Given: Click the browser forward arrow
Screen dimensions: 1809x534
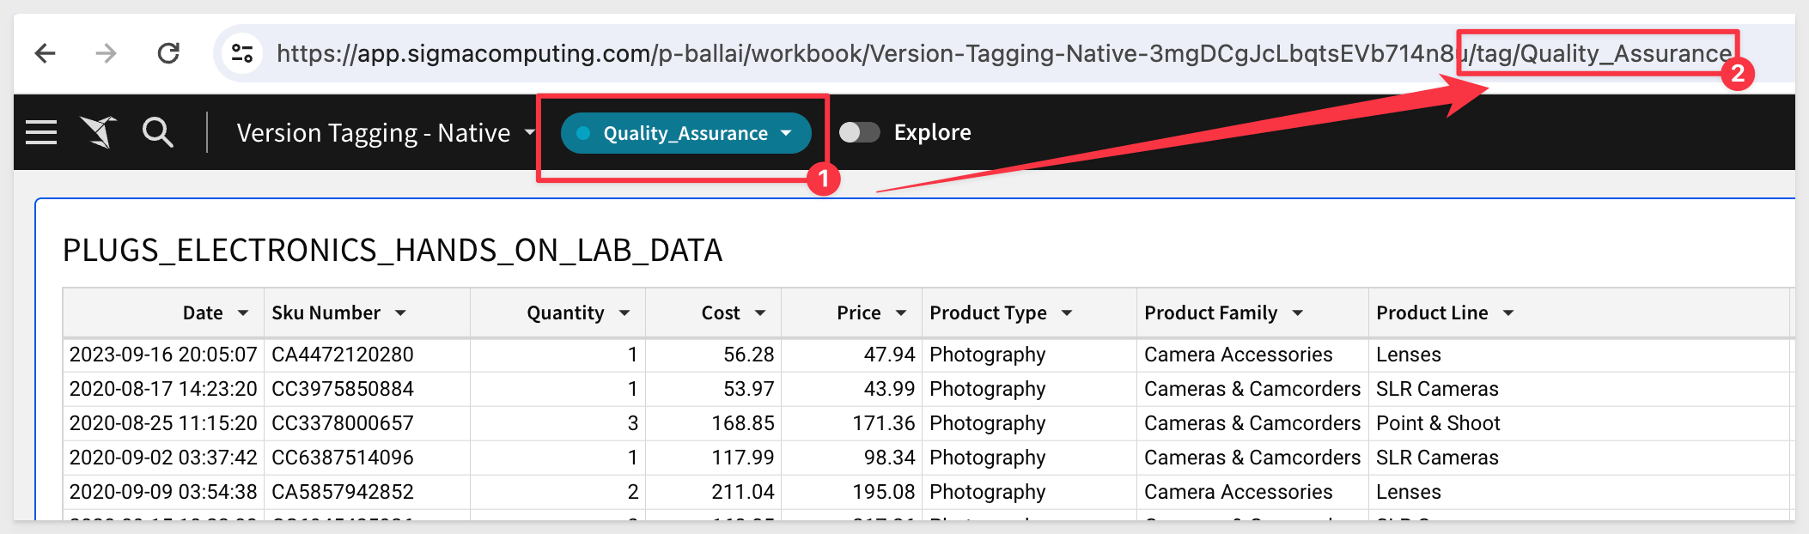Looking at the screenshot, I should point(106,54).
